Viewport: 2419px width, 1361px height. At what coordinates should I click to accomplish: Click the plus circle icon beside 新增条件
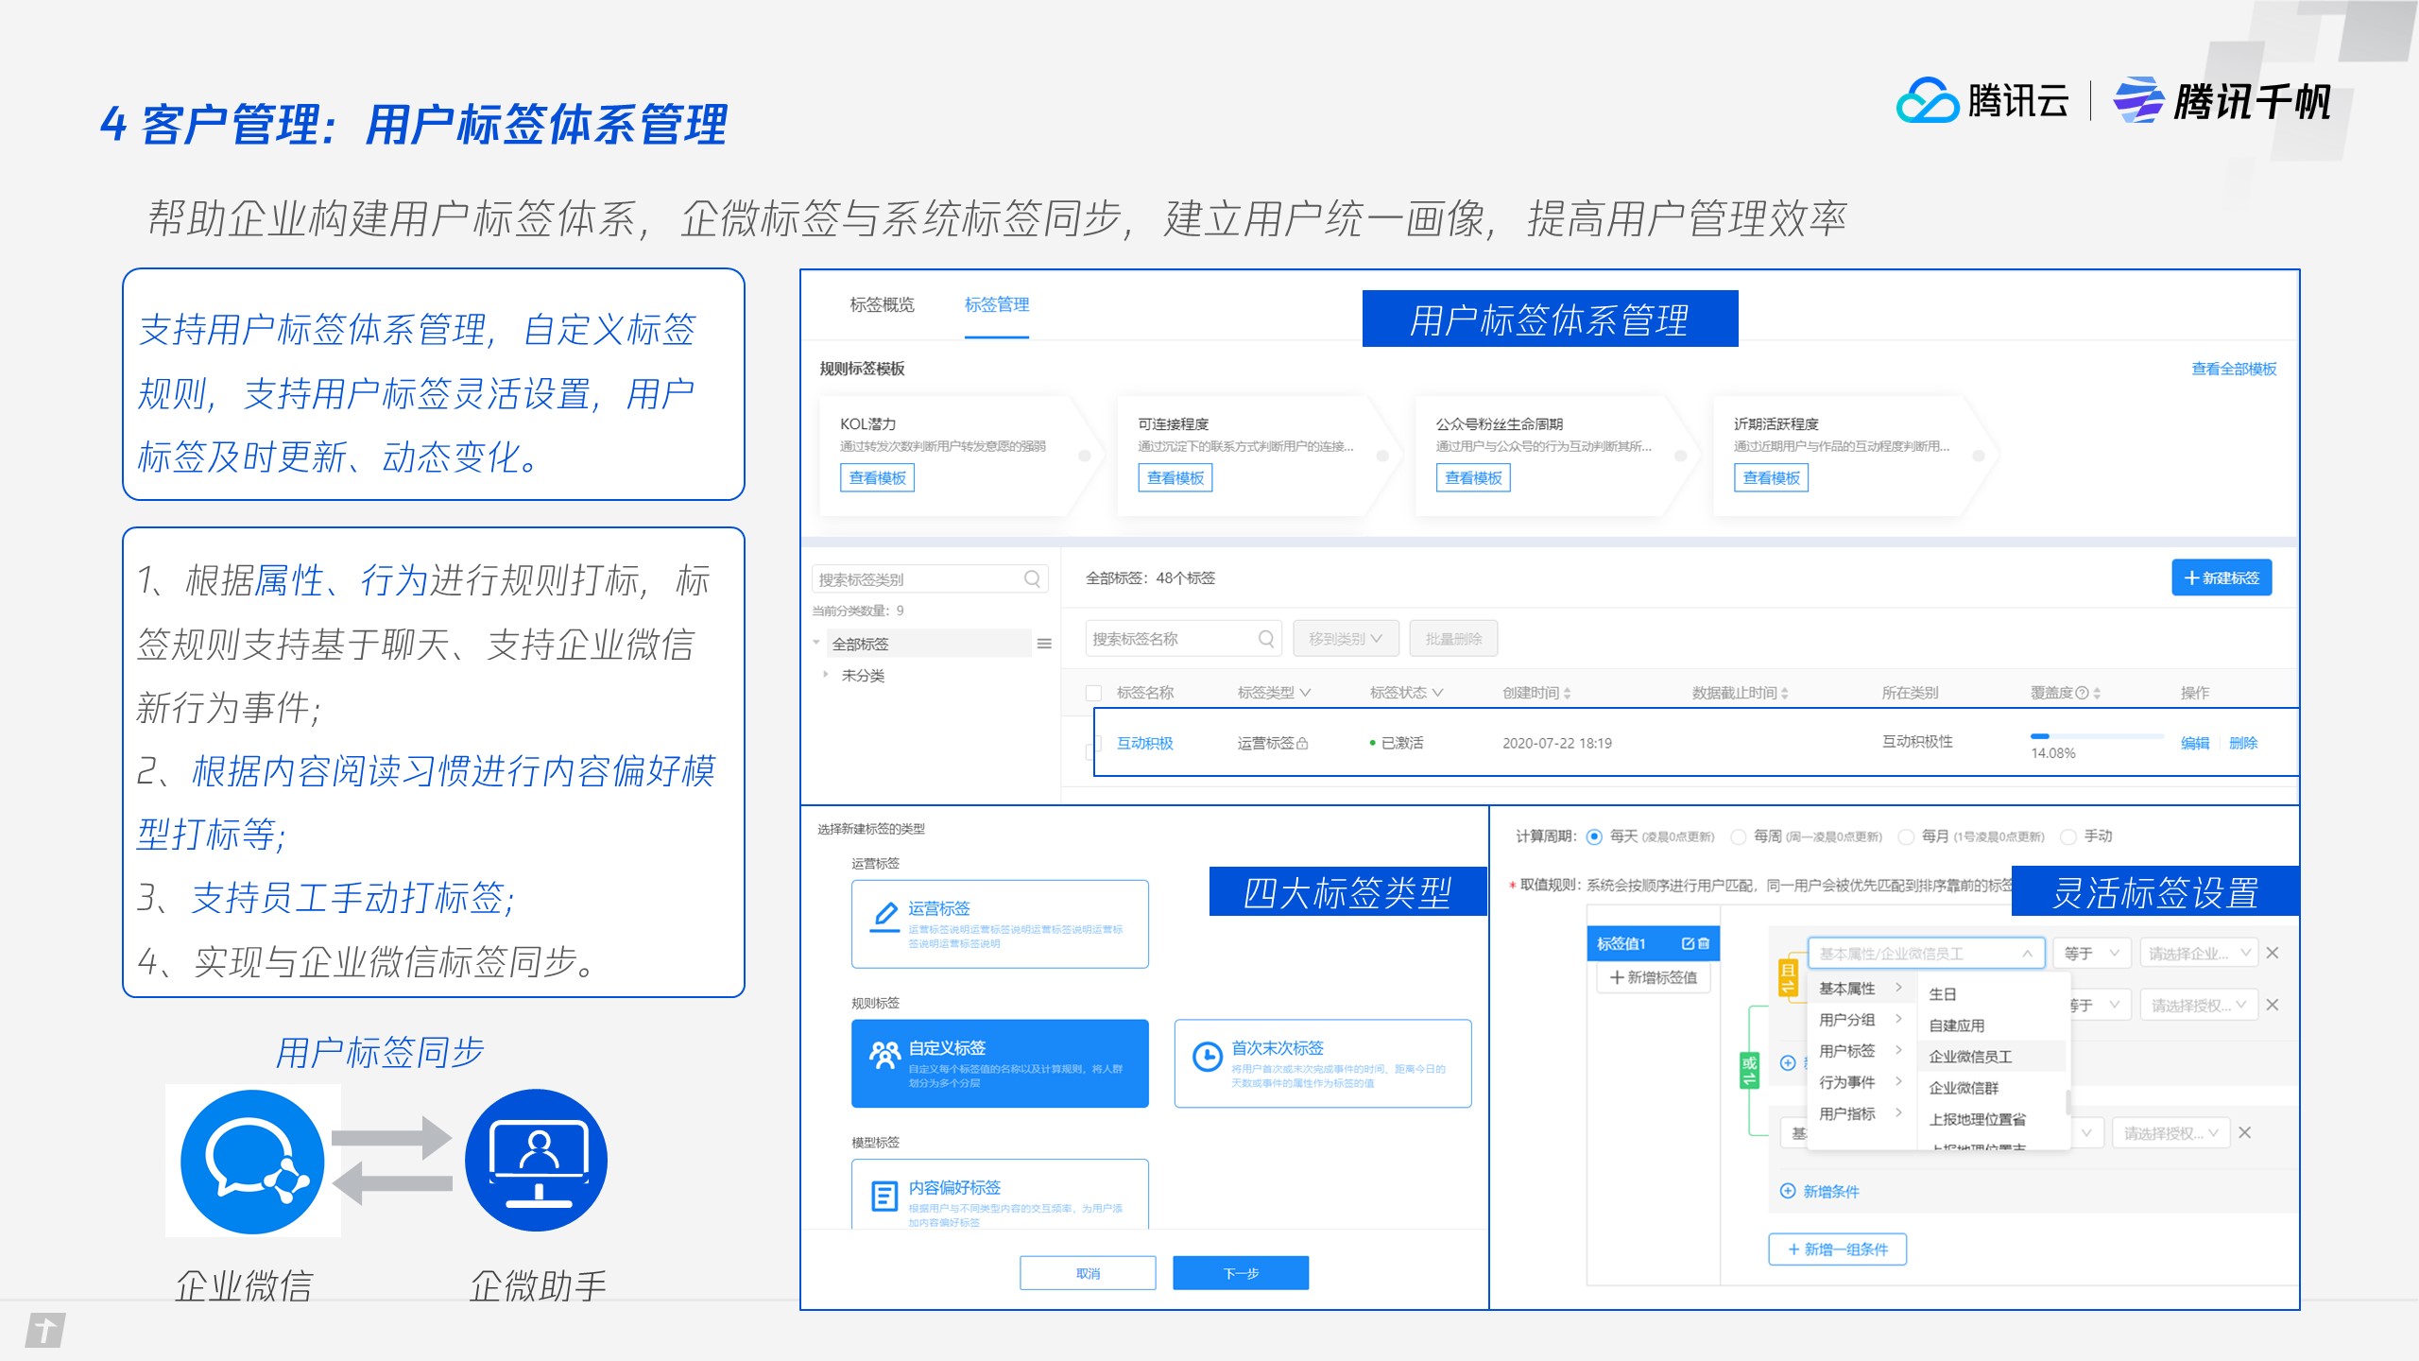click(1788, 1191)
